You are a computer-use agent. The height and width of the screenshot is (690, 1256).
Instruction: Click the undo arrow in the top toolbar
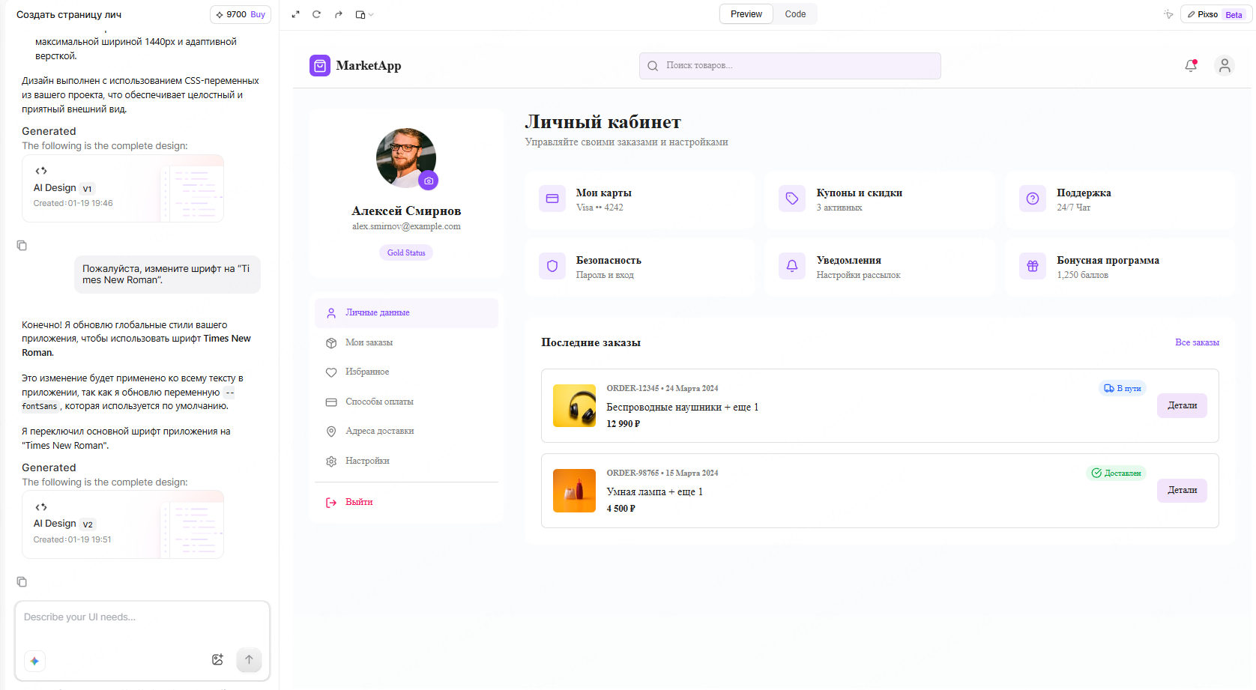[316, 13]
